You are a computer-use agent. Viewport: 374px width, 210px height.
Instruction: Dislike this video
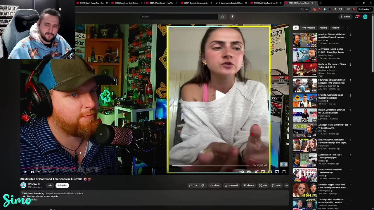click(202, 185)
